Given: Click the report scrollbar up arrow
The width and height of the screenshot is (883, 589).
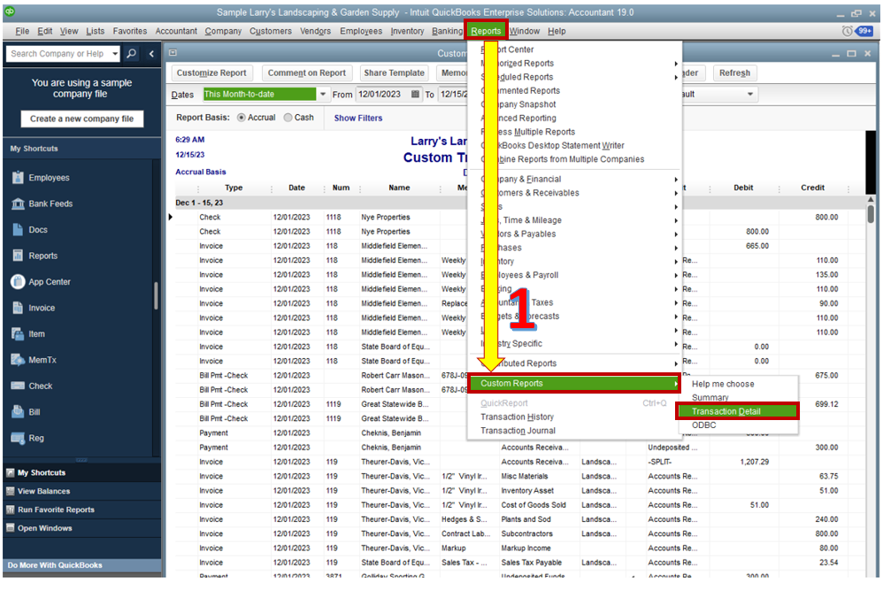Looking at the screenshot, I should 870,199.
